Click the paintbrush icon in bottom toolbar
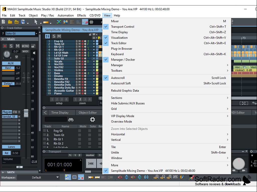This screenshot has width=257, height=192. pos(192,177)
